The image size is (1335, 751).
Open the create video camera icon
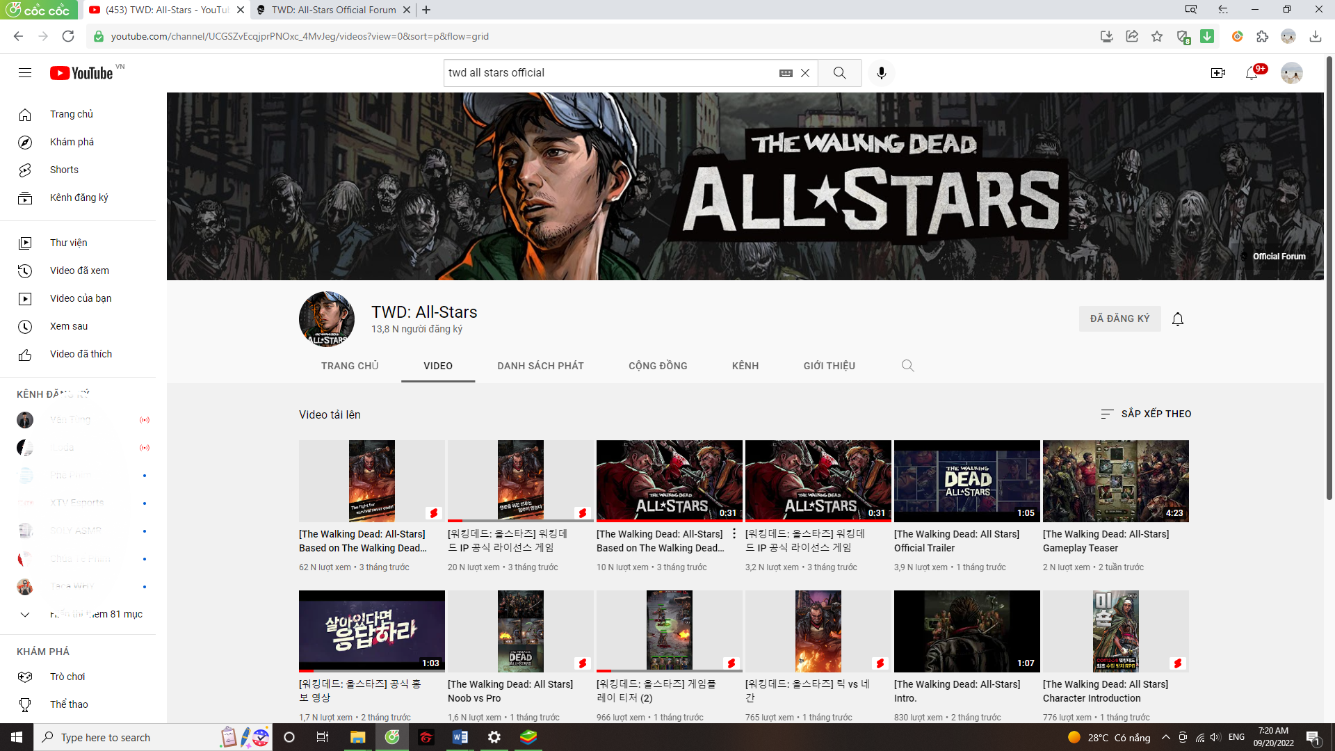point(1217,73)
